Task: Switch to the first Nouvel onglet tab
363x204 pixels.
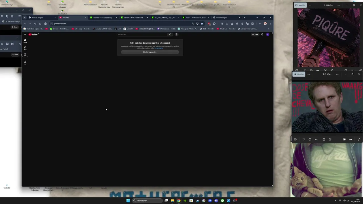Action: click(42, 18)
